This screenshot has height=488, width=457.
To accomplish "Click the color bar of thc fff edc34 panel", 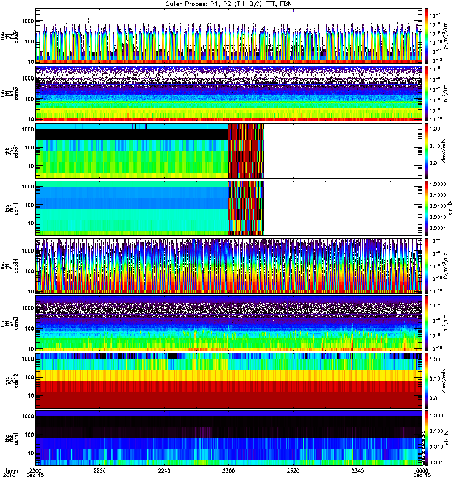I will (427, 266).
